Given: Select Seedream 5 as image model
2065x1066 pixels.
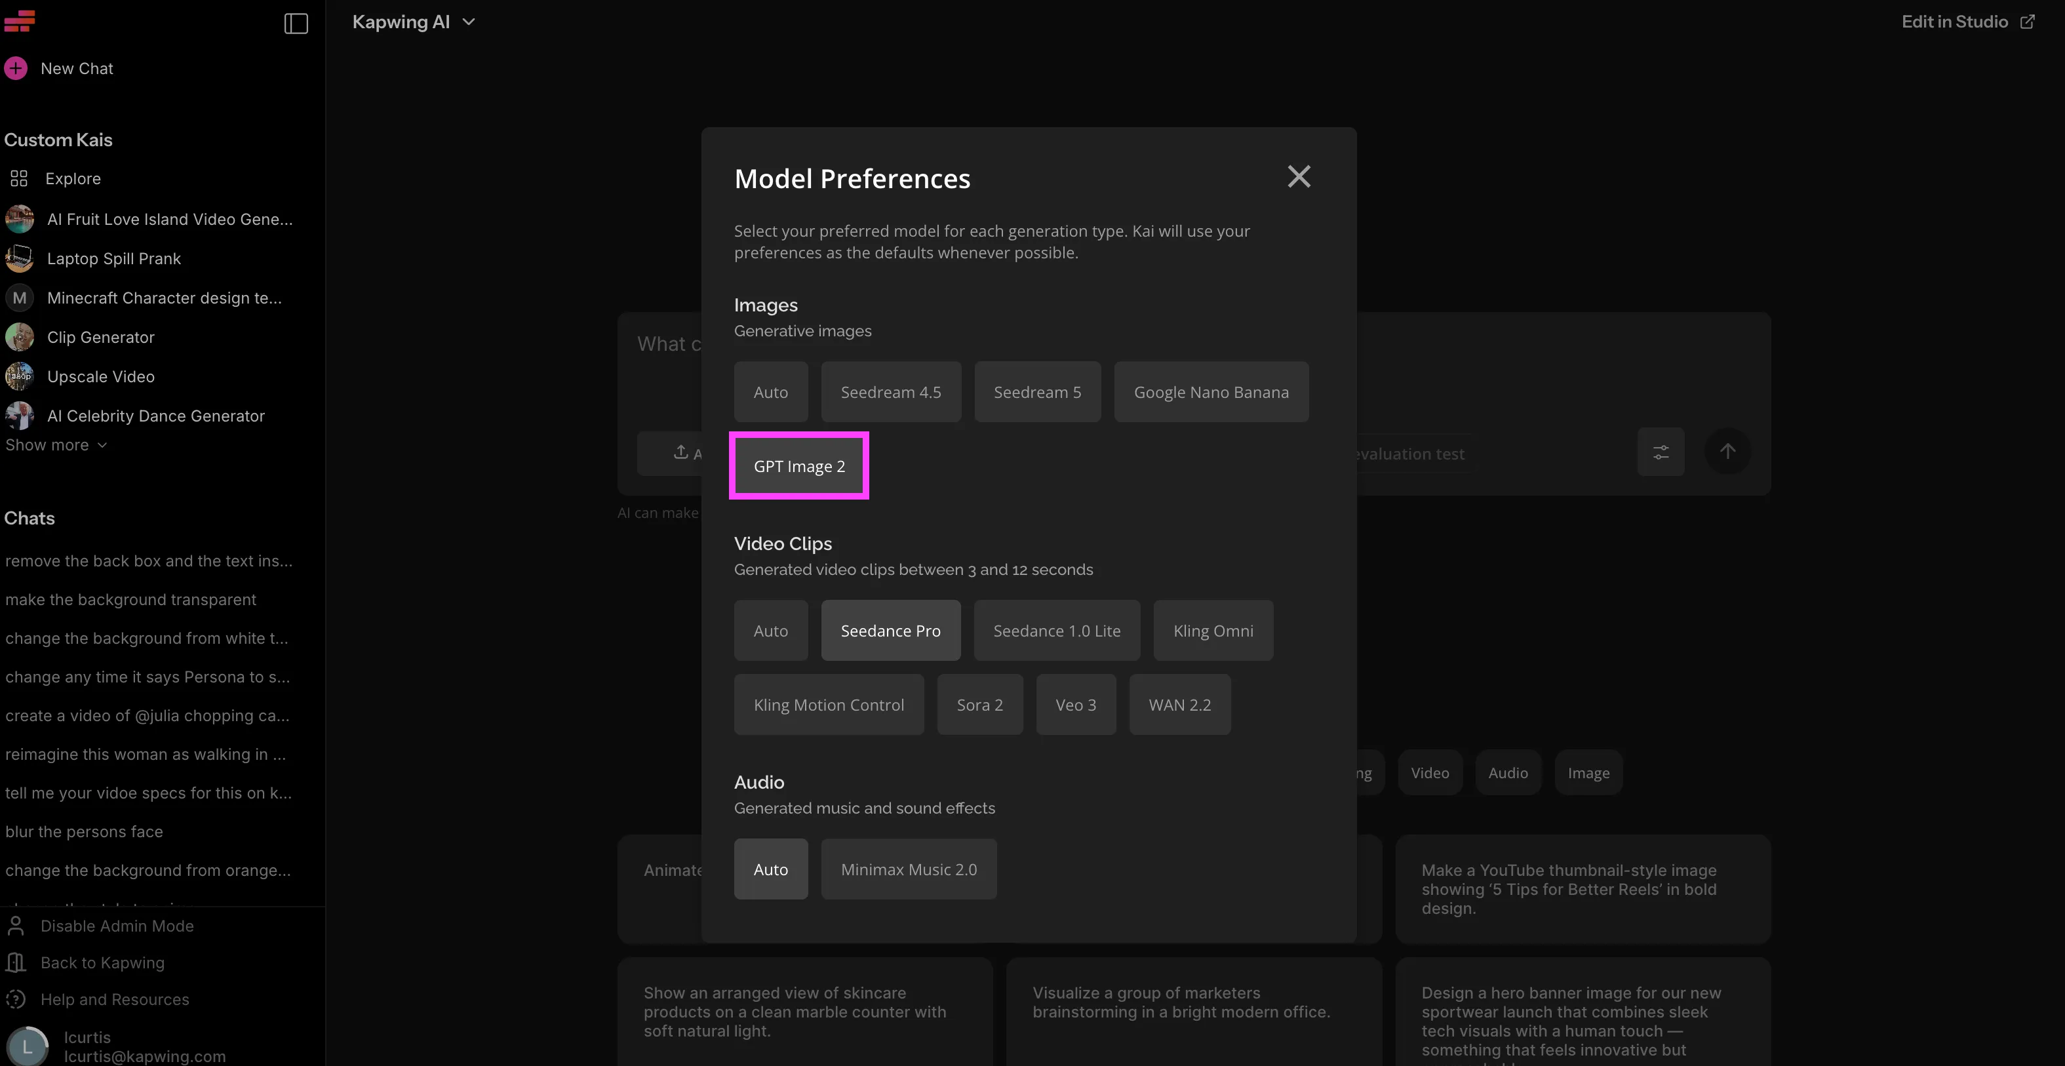Looking at the screenshot, I should [x=1037, y=392].
